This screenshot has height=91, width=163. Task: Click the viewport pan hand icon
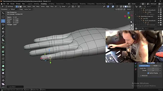click(131, 25)
